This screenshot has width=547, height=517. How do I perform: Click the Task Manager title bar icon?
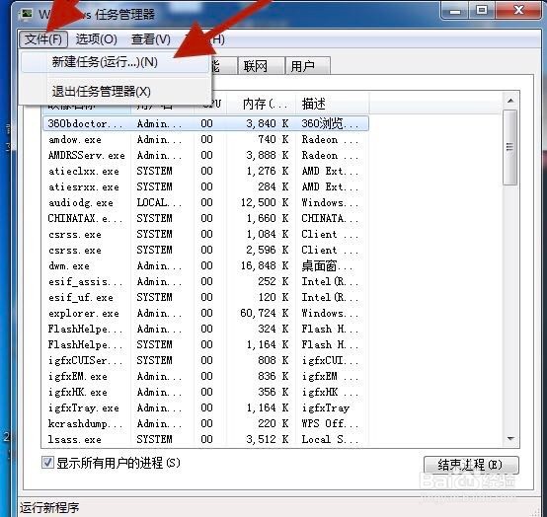26,14
